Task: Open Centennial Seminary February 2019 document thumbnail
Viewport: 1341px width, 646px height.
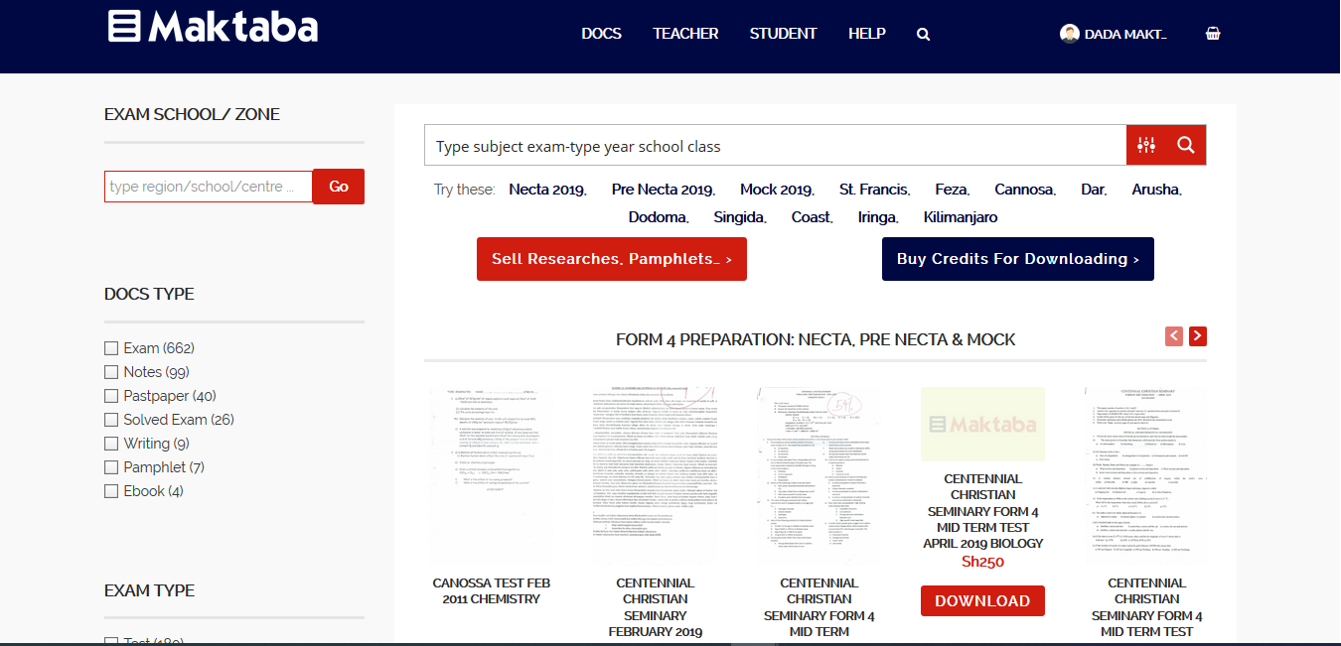Action: coord(656,476)
